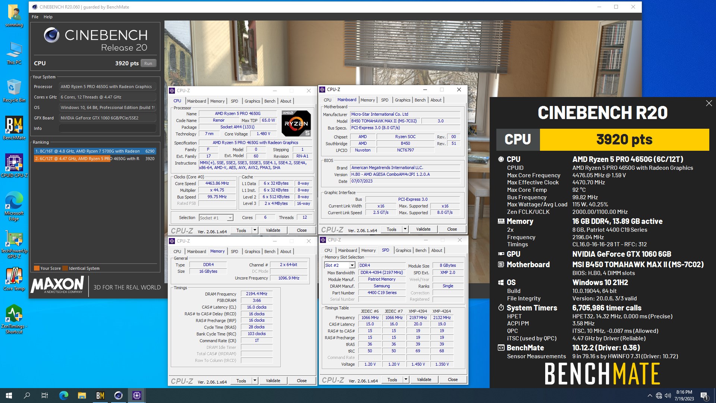
Task: Click the 3920 pts yellow score banner
Action: point(624,140)
